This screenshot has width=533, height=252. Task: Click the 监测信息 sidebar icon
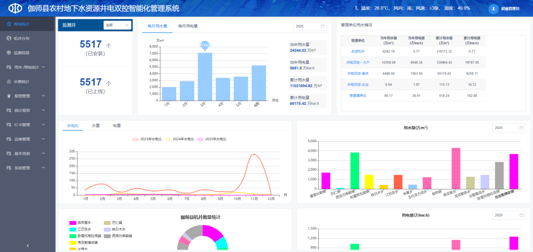pos(9,53)
